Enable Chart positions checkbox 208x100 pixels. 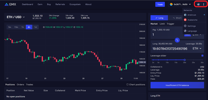127,85
